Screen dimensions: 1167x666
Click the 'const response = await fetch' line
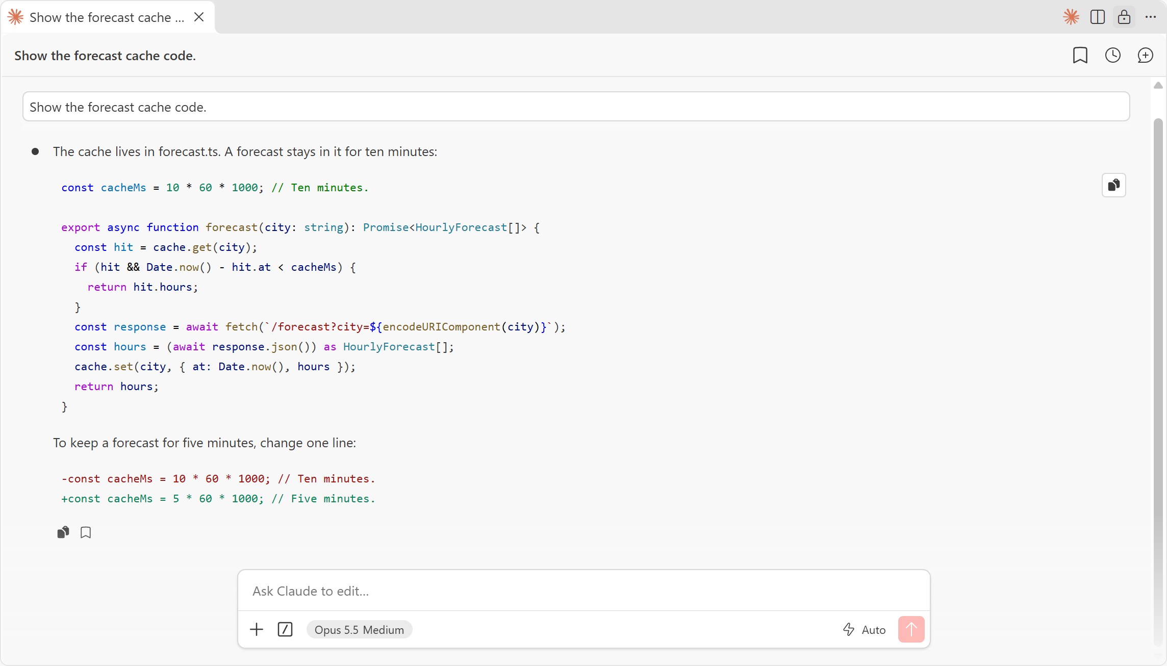320,327
